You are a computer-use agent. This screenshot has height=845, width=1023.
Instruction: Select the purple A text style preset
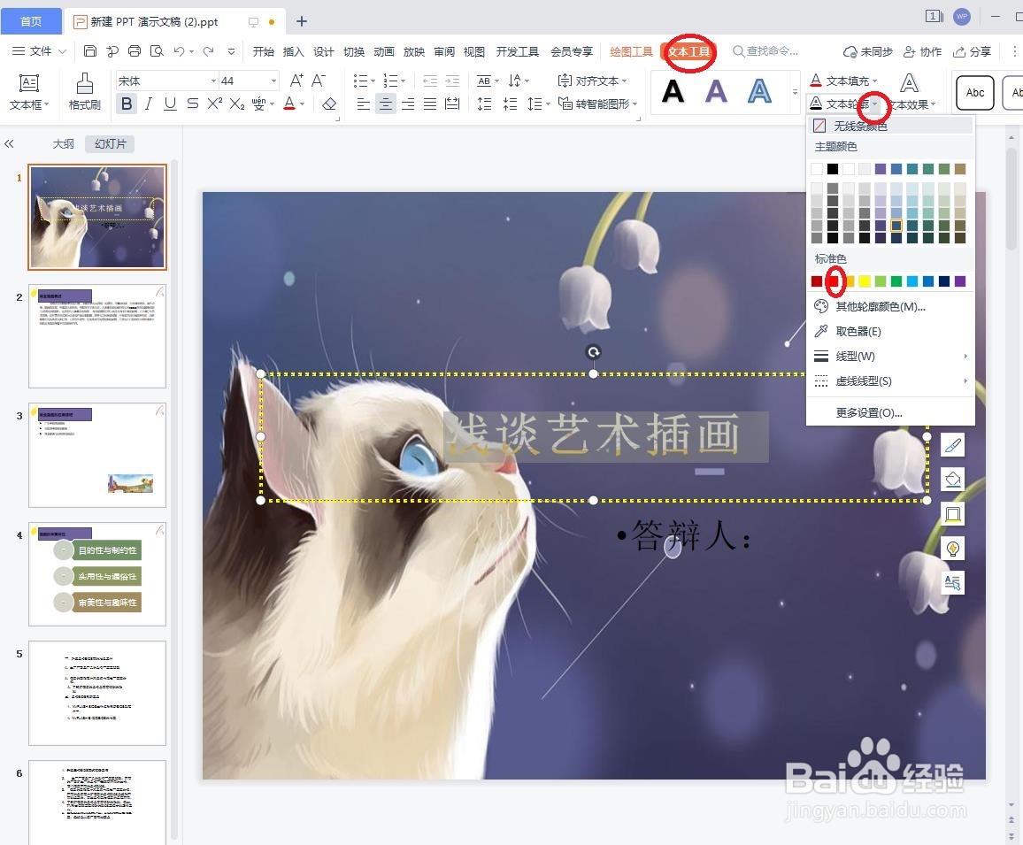click(x=716, y=91)
